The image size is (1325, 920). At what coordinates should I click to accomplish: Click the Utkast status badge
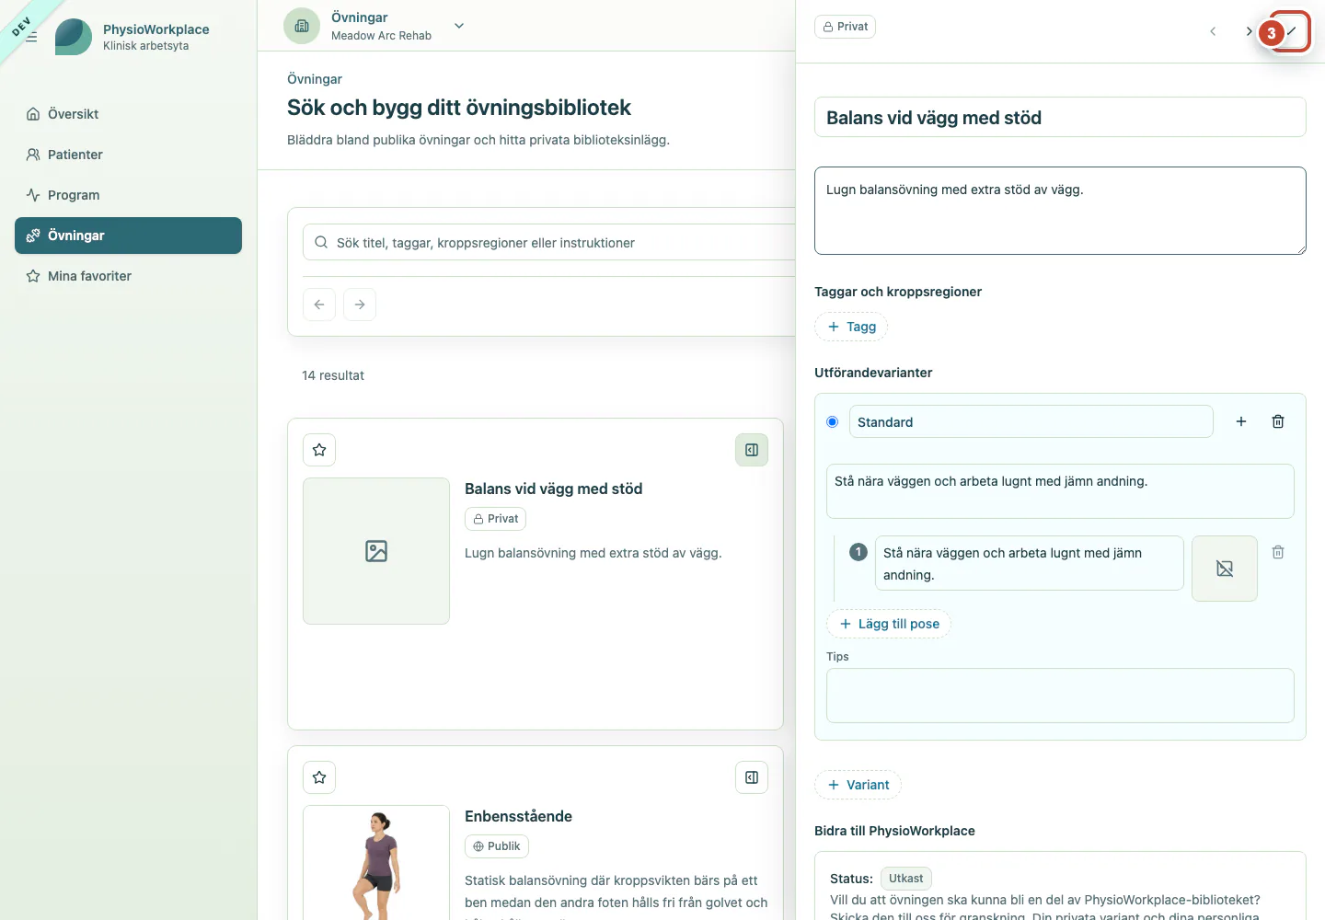tap(906, 879)
